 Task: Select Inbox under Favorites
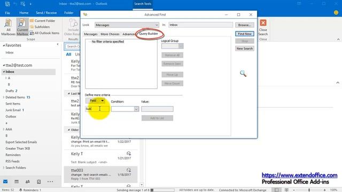pos(10,52)
